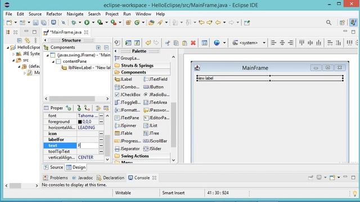Image resolution: width=360 pixels, height=202 pixels.
Task: Click the Save All icon
Action: (44, 22)
